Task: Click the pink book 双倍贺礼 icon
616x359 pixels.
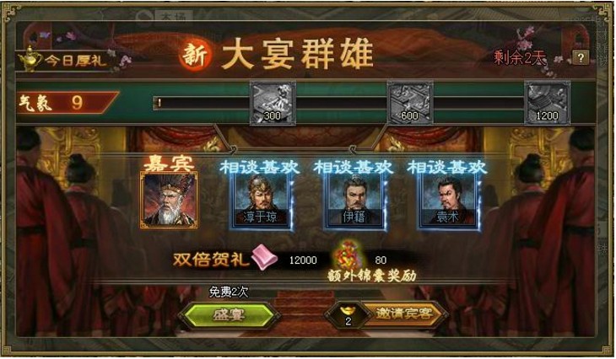Action: pos(264,257)
